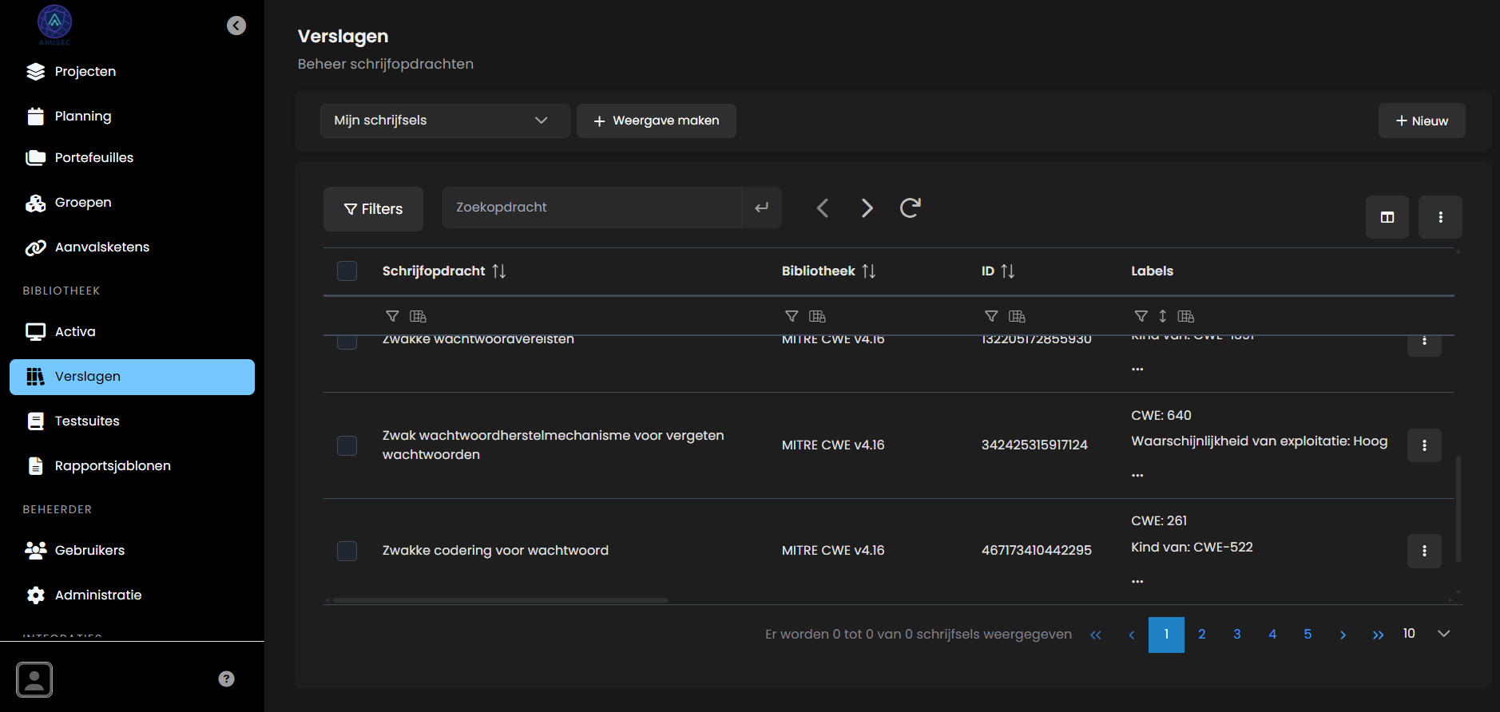Open Testsuites in the sidebar
Screen dimensions: 1500x712
coord(87,421)
